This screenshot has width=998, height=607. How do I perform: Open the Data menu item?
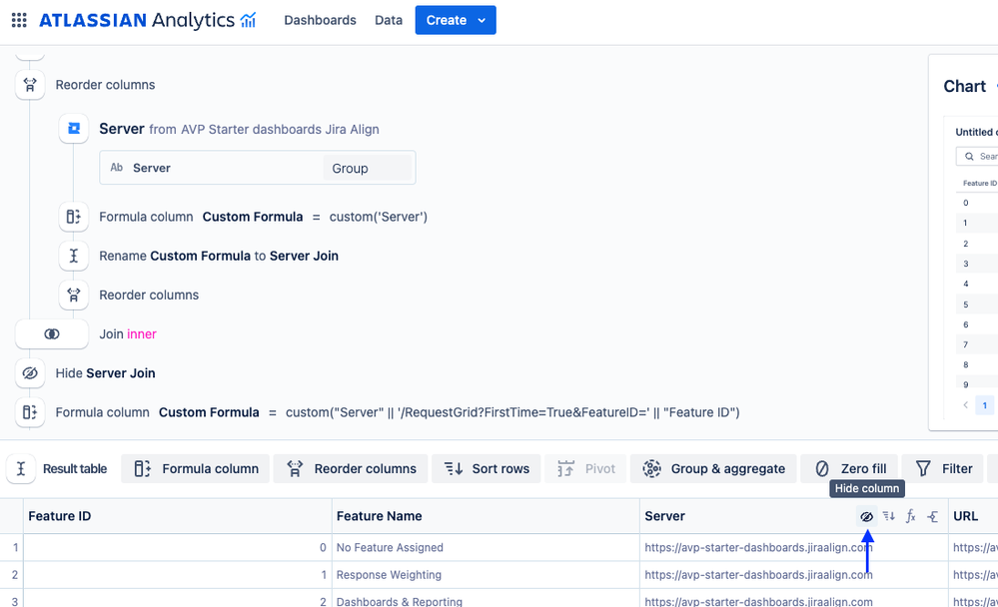[x=389, y=20]
